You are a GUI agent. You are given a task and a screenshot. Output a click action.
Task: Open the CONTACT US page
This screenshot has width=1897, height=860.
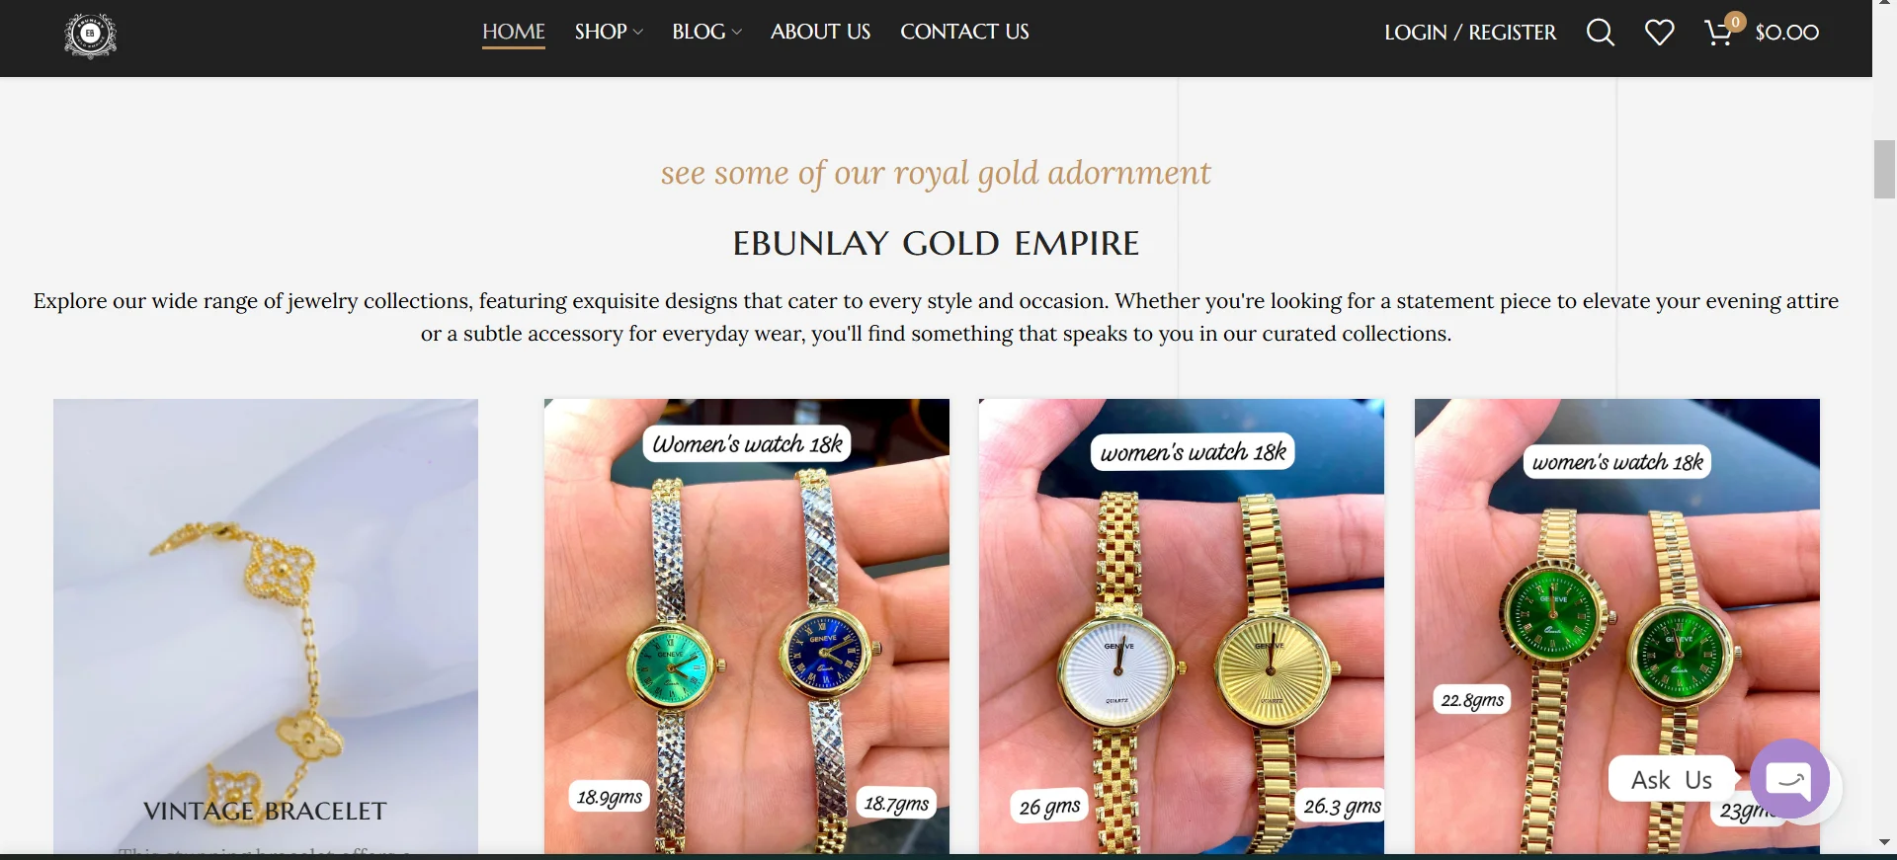[x=964, y=32]
